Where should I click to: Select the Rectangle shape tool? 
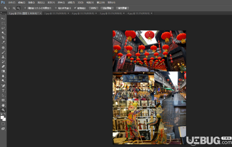3,100
